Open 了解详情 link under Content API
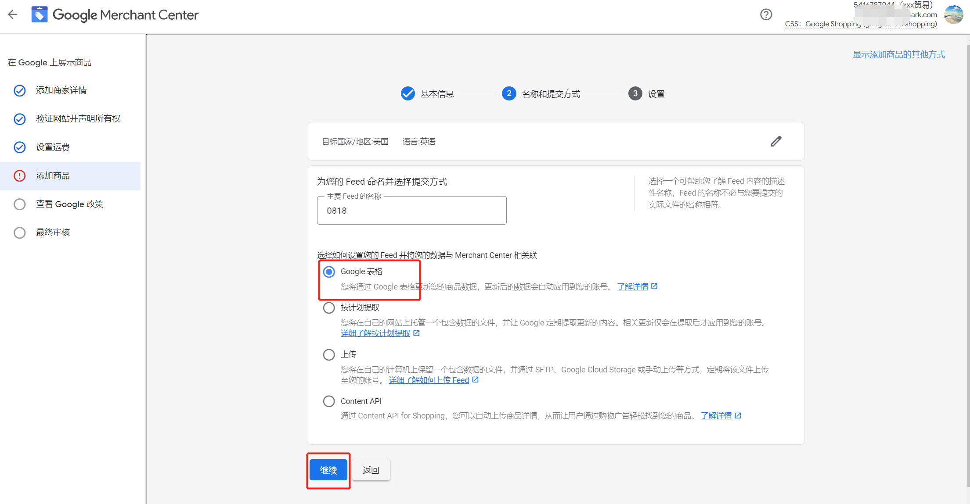 tap(716, 416)
